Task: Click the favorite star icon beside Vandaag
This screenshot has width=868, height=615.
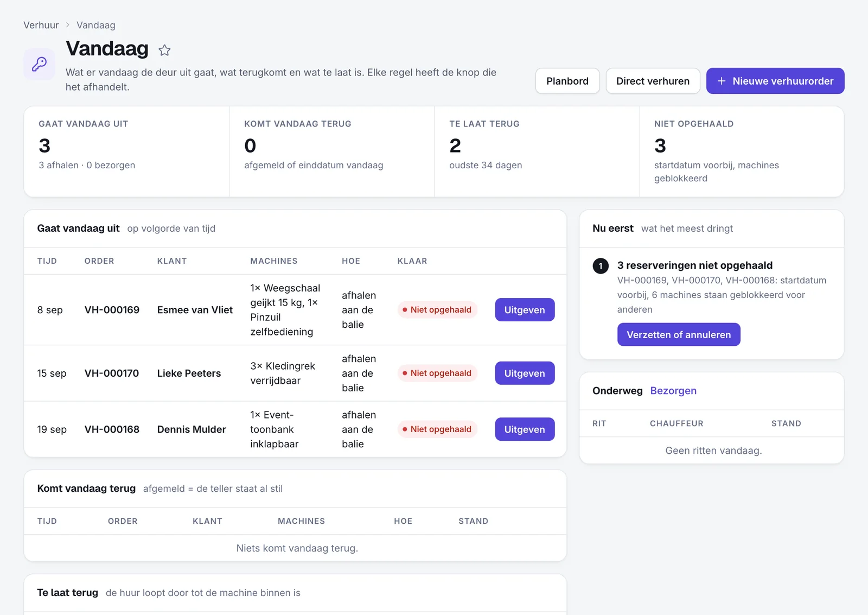Action: (x=164, y=50)
